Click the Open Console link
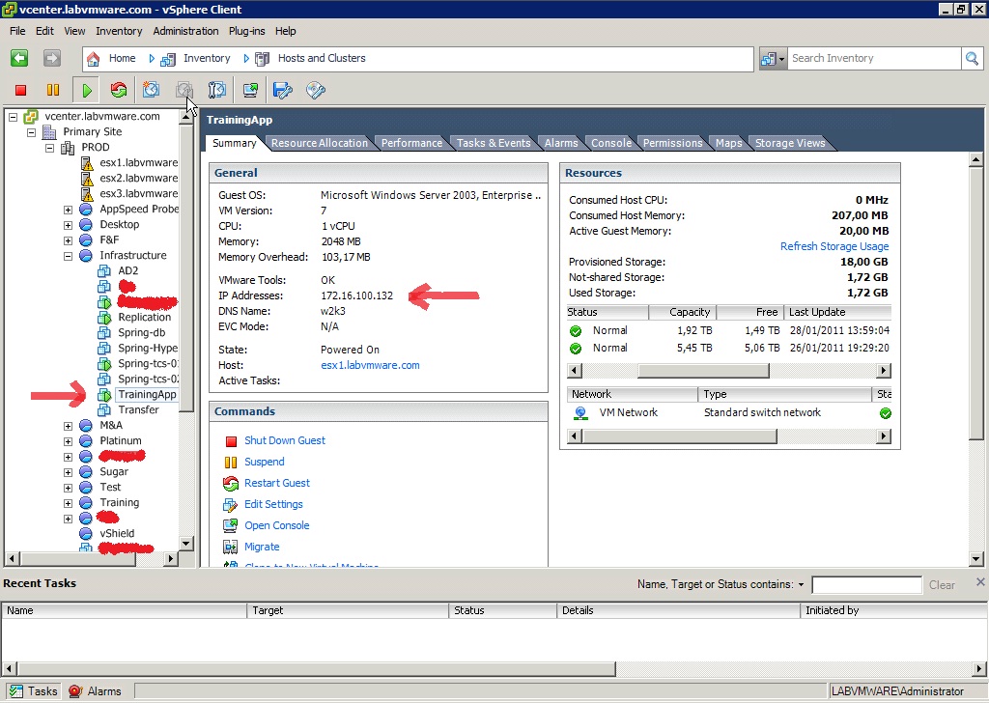This screenshot has height=703, width=989. click(277, 525)
